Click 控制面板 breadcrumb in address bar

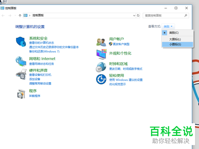(x=38, y=15)
